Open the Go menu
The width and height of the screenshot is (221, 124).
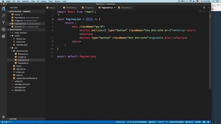pos(38,1)
